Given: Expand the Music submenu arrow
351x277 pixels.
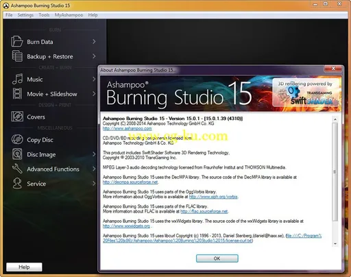Looking at the screenshot, I should (x=94, y=79).
